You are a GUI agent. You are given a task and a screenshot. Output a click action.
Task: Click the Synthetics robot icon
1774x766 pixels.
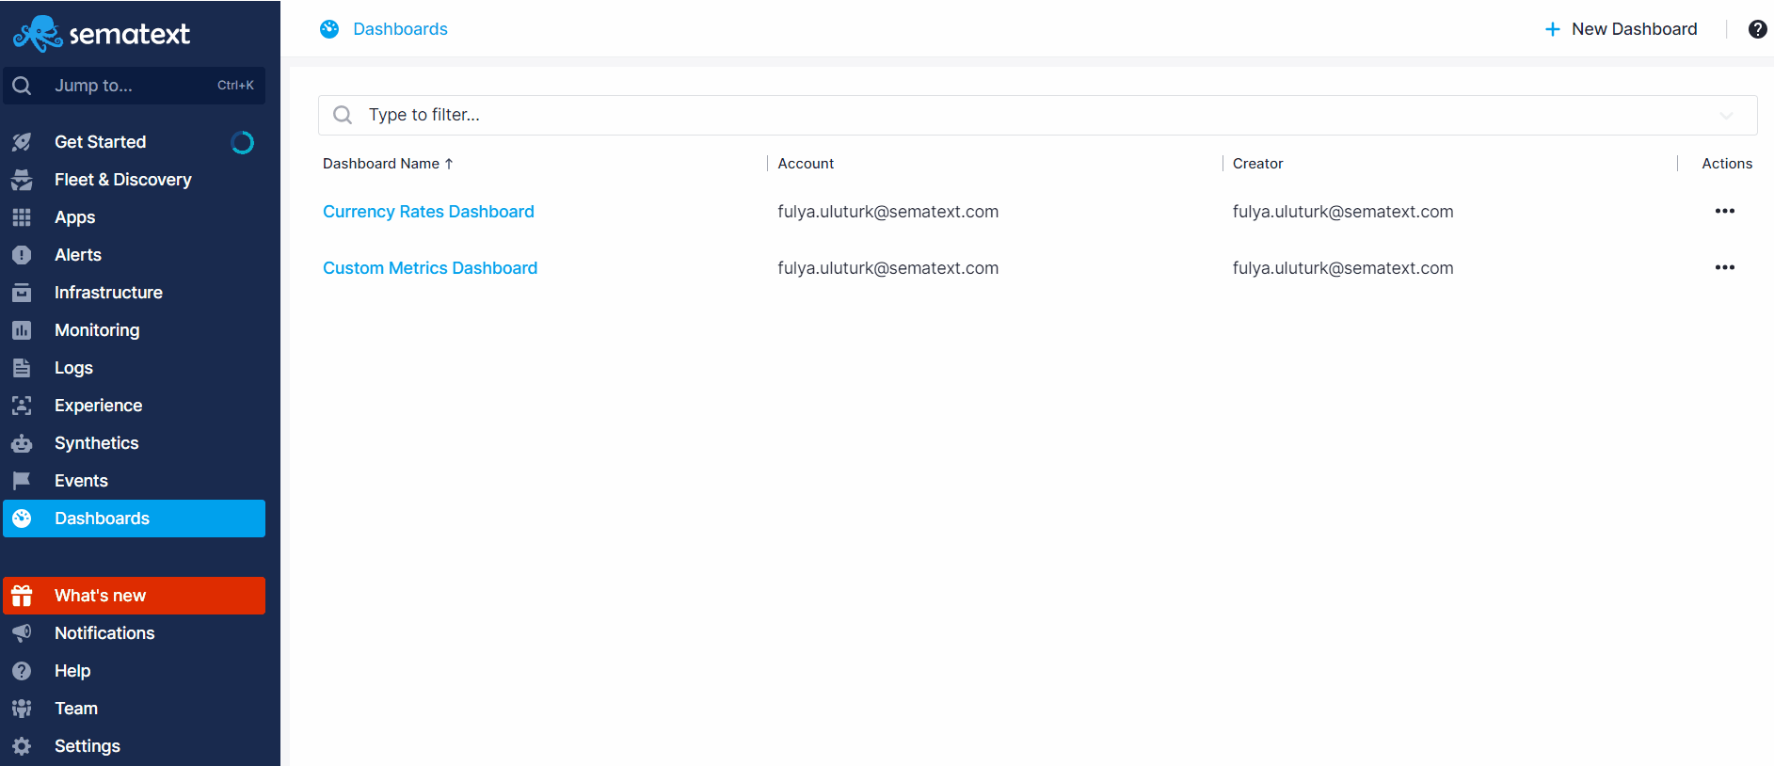pyautogui.click(x=22, y=443)
